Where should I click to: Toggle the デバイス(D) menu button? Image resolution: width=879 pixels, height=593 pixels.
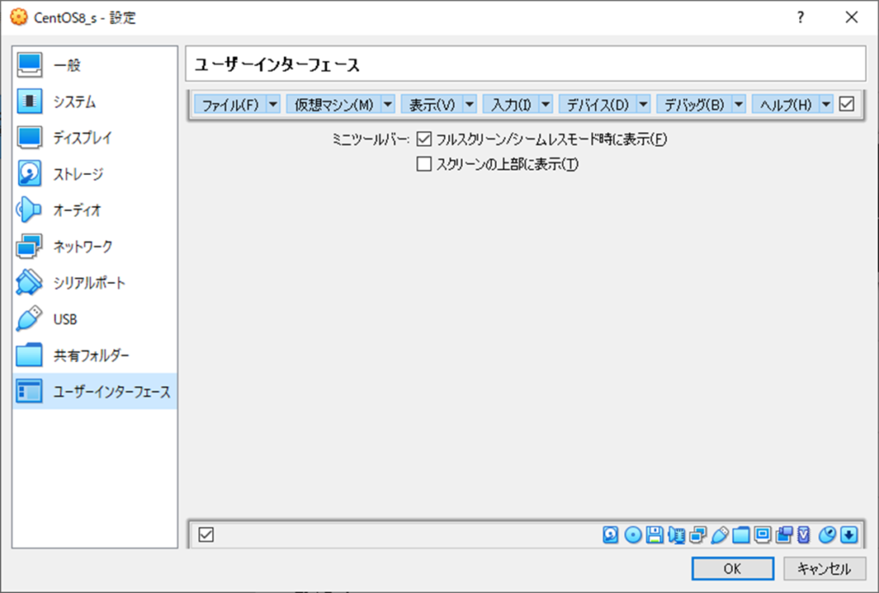(597, 104)
